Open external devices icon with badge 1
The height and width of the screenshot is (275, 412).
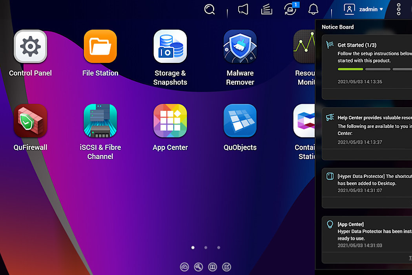[x=291, y=9]
